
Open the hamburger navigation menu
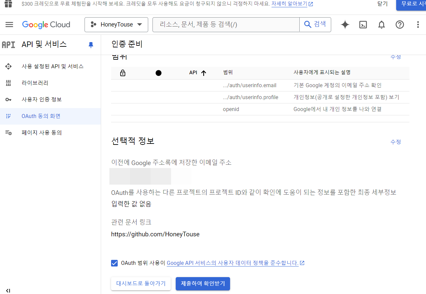[x=9, y=25]
